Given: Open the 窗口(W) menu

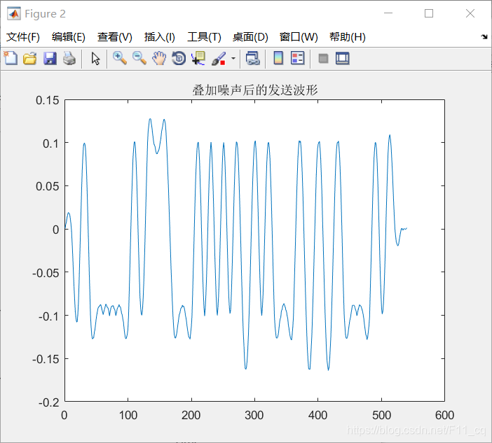Looking at the screenshot, I should [299, 37].
